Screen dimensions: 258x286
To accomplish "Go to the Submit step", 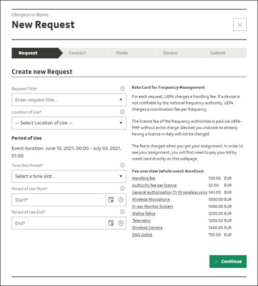I will (x=218, y=53).
